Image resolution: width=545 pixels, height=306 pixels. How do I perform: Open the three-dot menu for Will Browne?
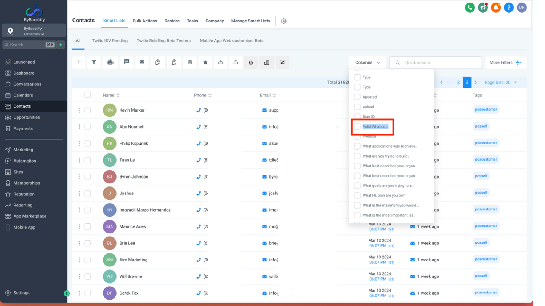[x=80, y=277]
